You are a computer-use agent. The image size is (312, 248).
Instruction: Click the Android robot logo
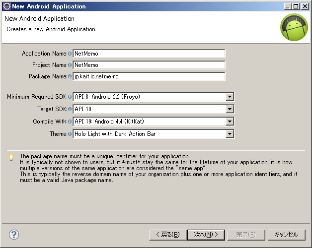pyautogui.click(x=294, y=27)
